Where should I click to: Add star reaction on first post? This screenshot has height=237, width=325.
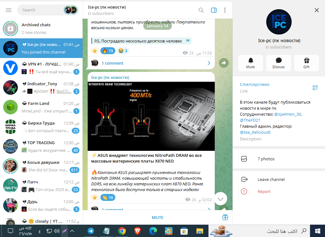[x=95, y=51]
